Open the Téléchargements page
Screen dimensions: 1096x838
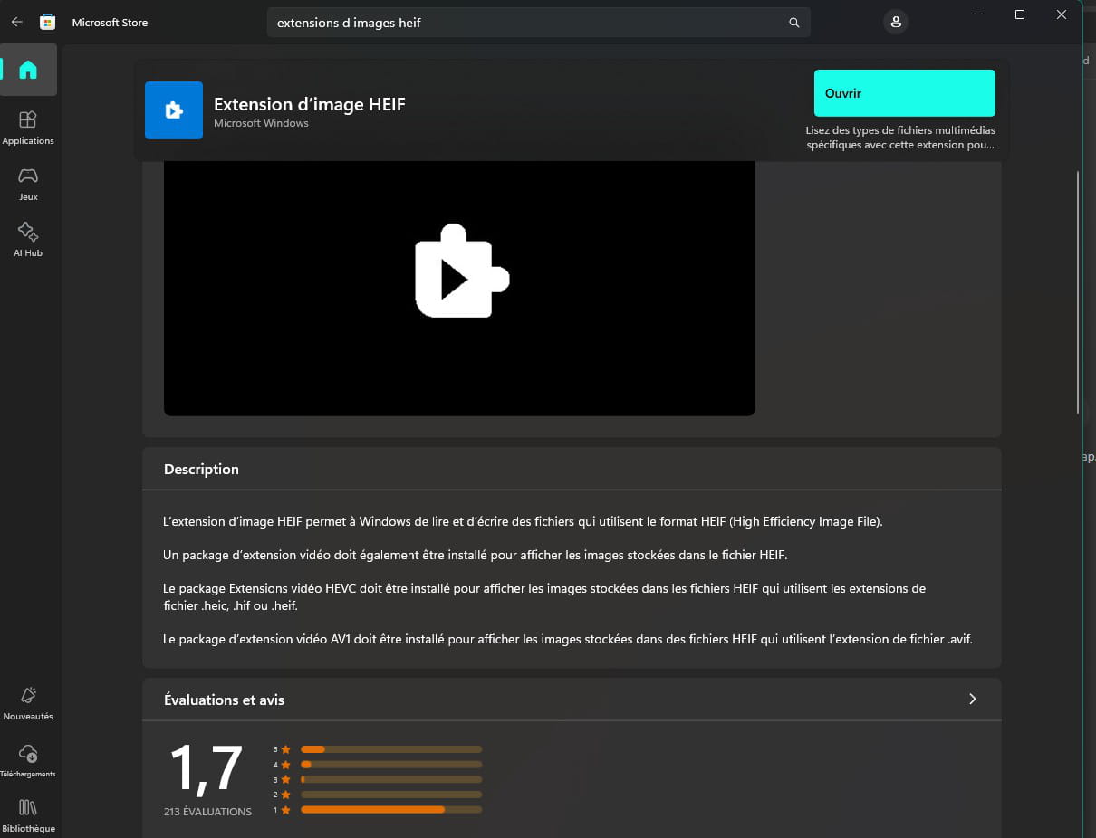pos(28,760)
